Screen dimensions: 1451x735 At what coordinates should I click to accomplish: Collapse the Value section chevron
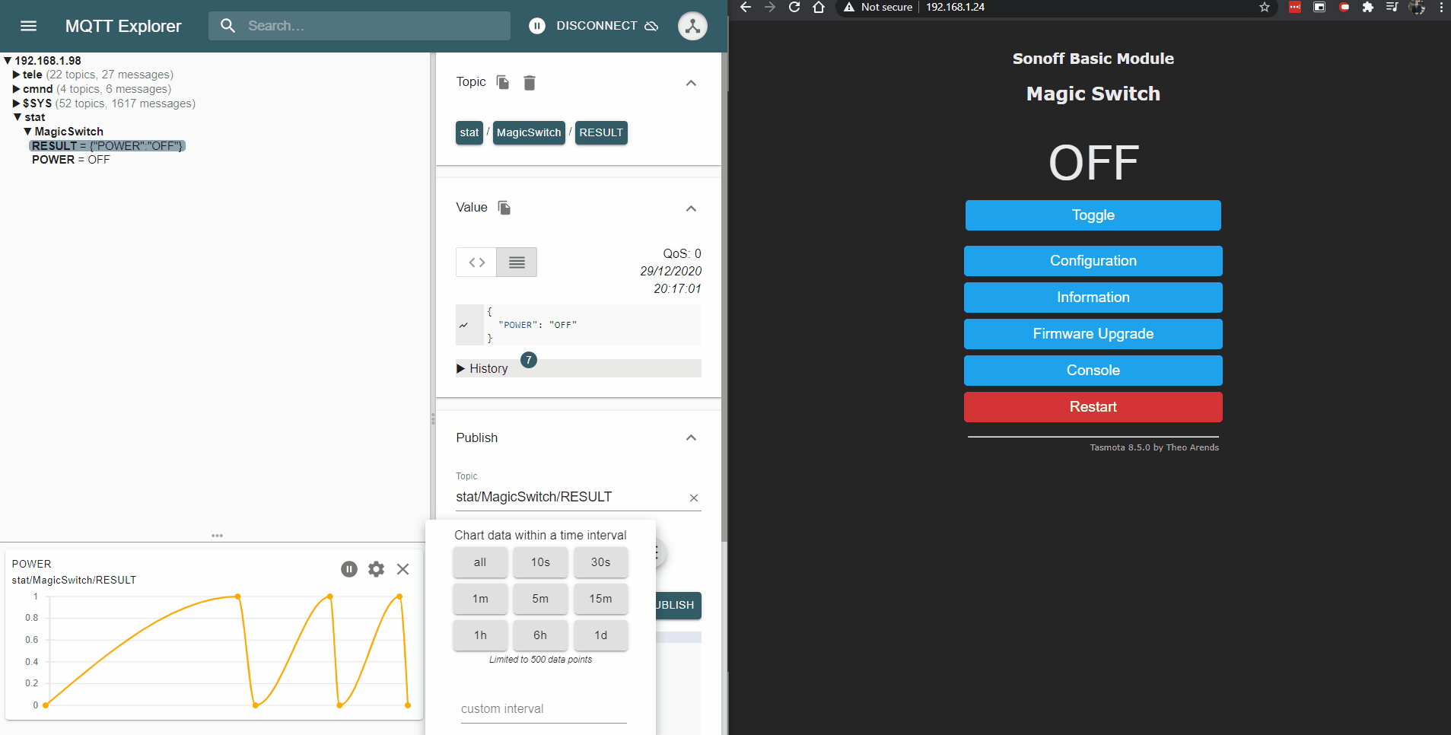[x=691, y=208]
